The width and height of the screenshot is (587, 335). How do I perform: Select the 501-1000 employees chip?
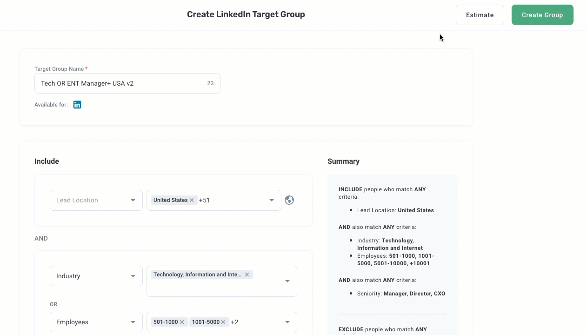pos(165,322)
